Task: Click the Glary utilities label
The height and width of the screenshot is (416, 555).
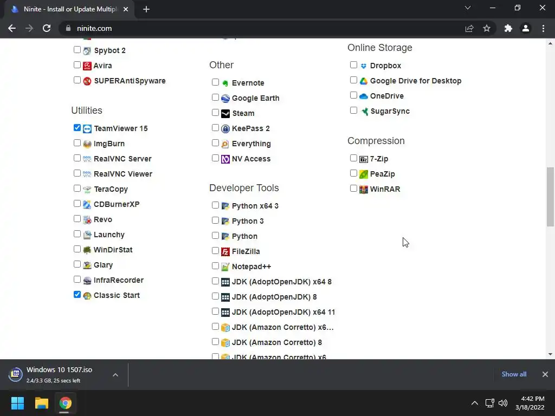Action: coord(104,265)
